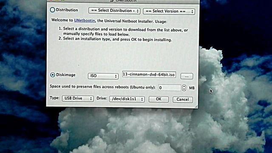
Task: Open the /dev/disk1s1 drive dropdown
Action: (x=127, y=99)
